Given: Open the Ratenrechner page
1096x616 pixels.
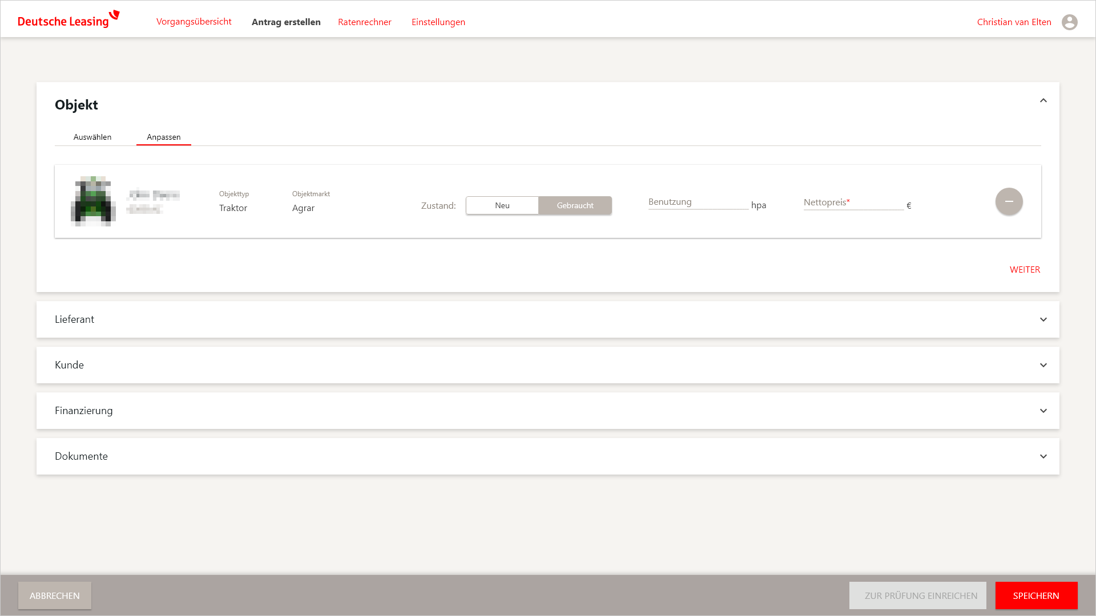Looking at the screenshot, I should pyautogui.click(x=364, y=22).
